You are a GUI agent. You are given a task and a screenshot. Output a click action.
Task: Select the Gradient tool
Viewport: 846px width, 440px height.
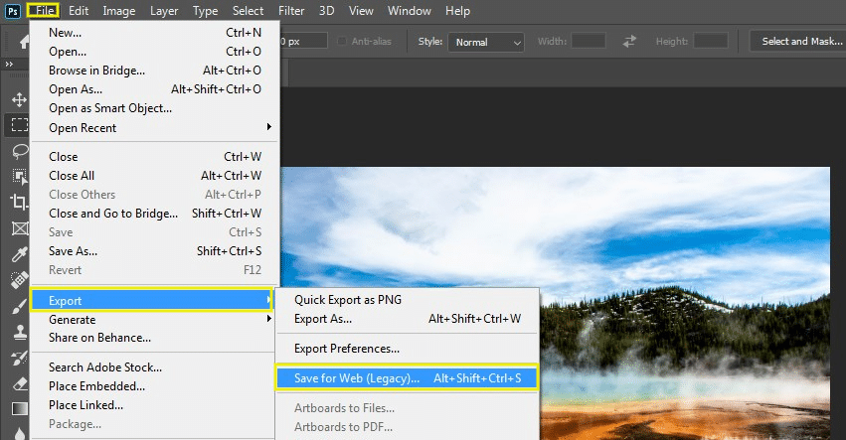pos(20,409)
